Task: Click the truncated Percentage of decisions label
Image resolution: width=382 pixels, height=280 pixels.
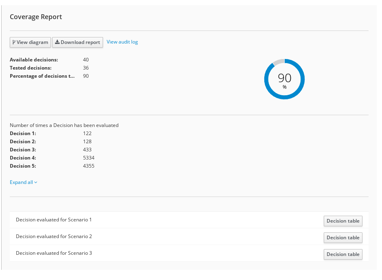Action: (42, 76)
